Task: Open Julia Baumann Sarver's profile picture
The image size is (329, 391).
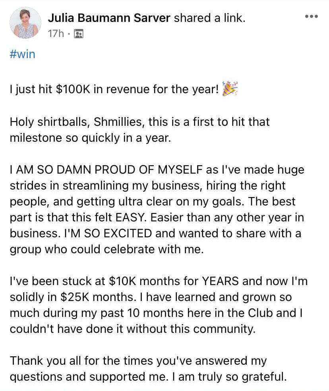Action: point(25,23)
